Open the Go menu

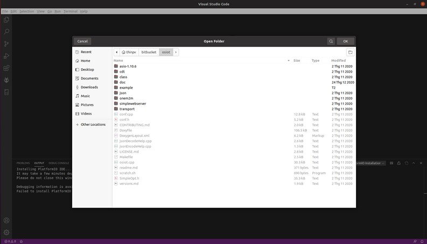(50, 11)
